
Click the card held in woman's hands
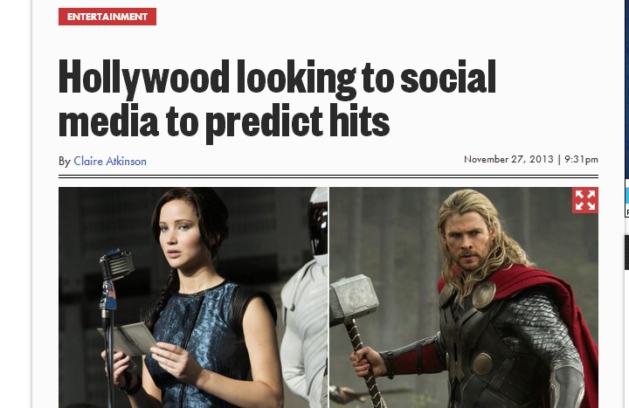coord(128,339)
